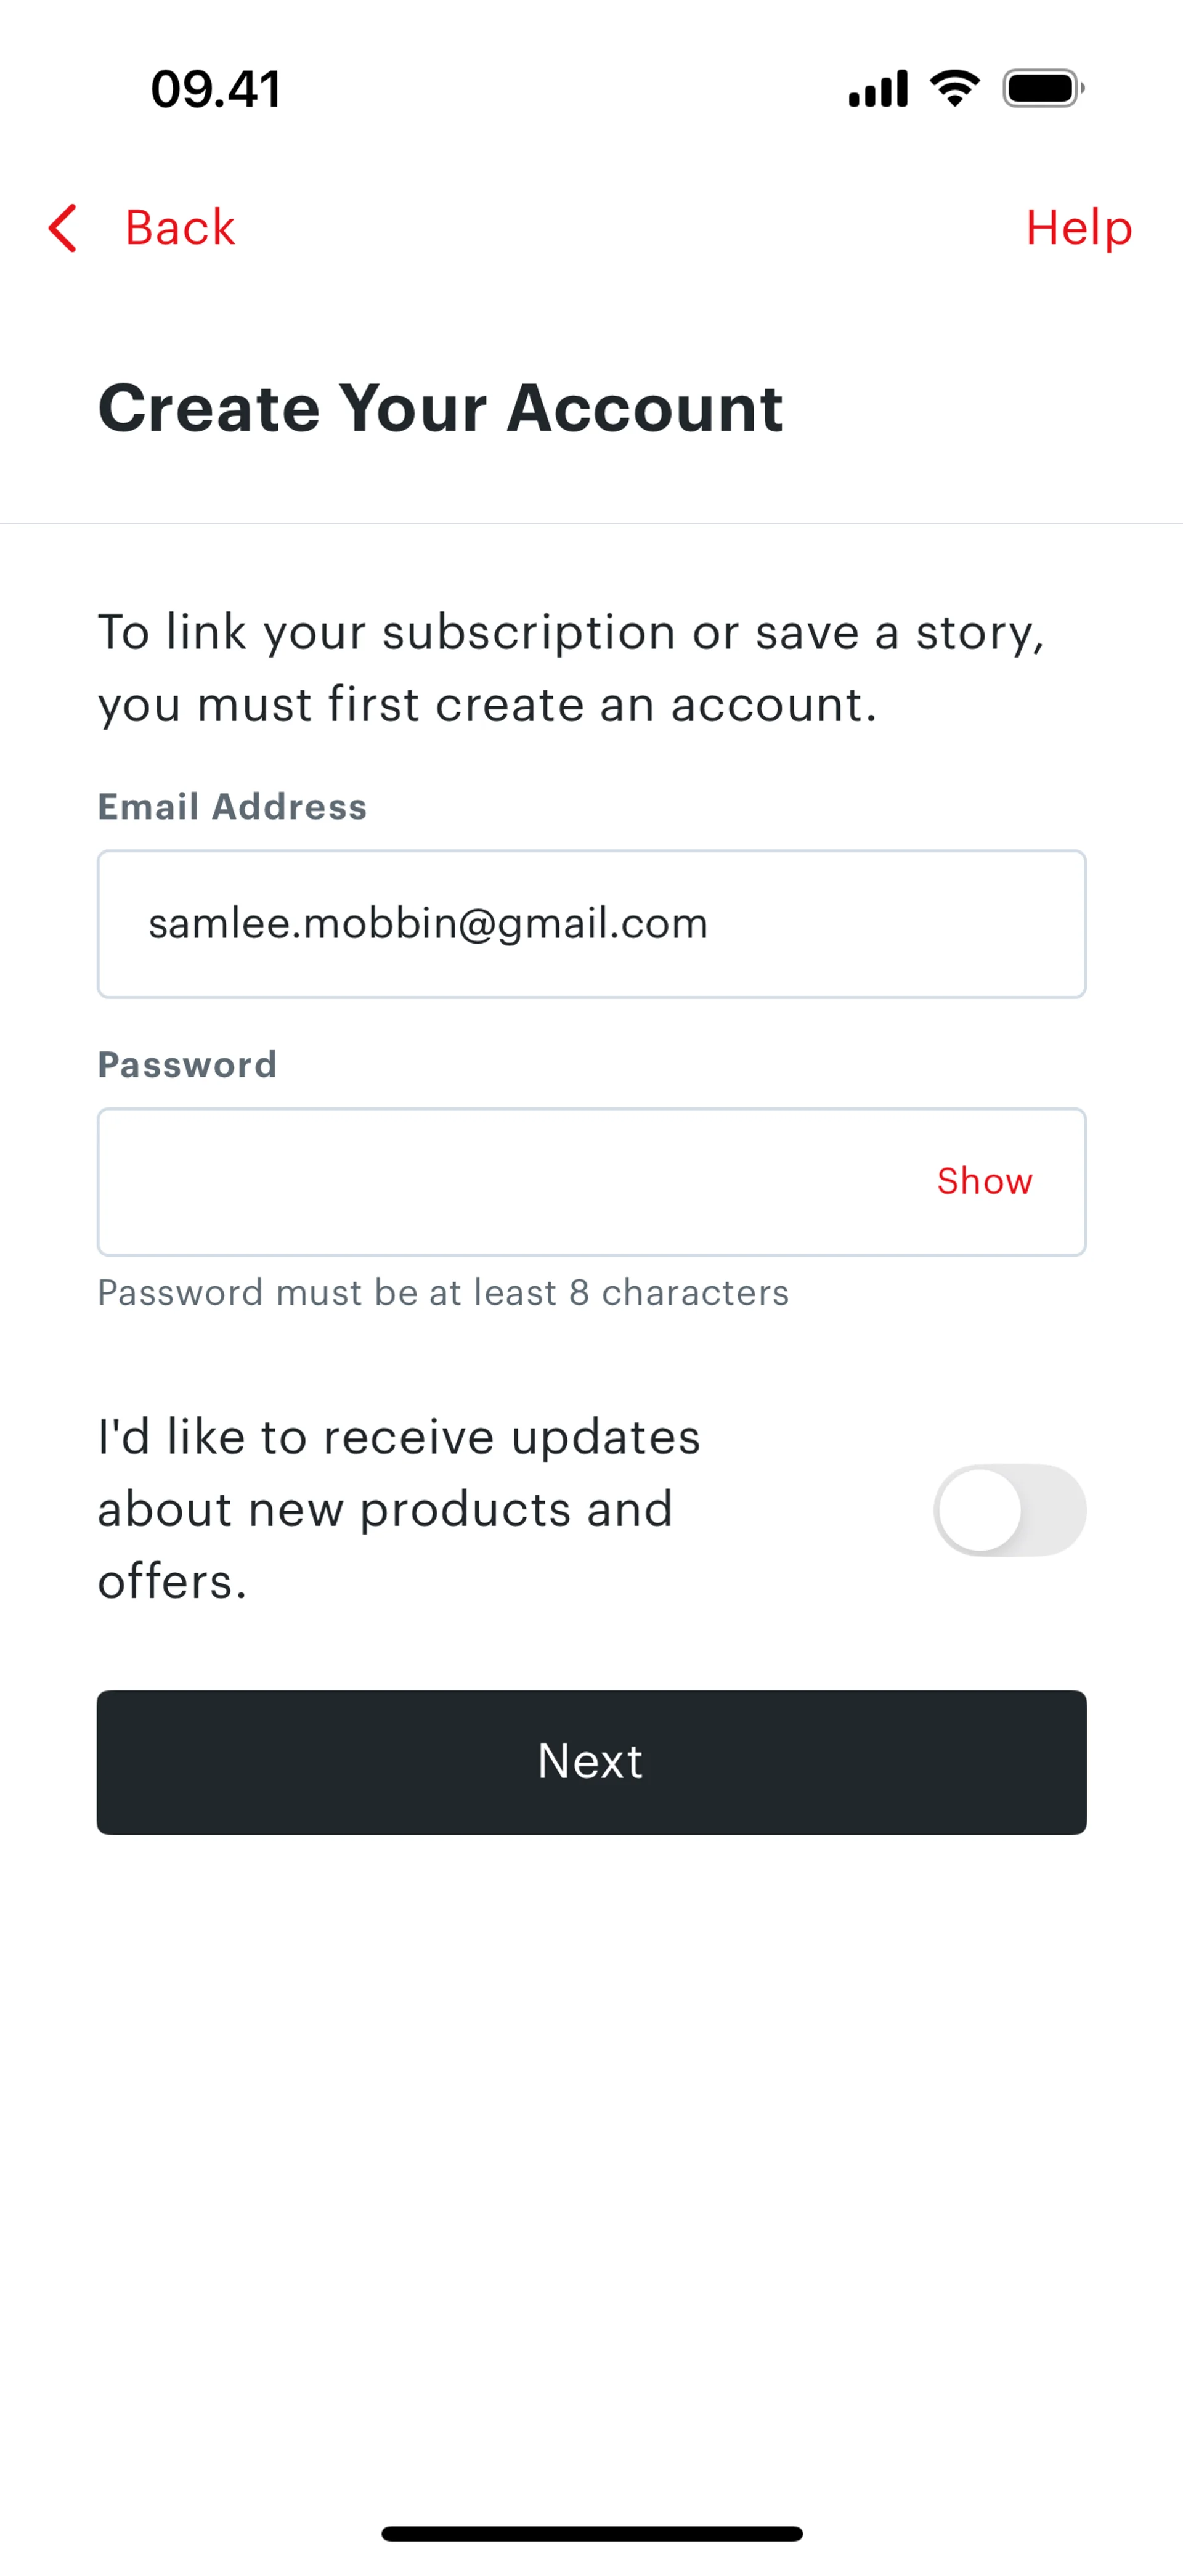Viewport: 1183px width, 2565px height.
Task: Open the Help link
Action: (1078, 228)
